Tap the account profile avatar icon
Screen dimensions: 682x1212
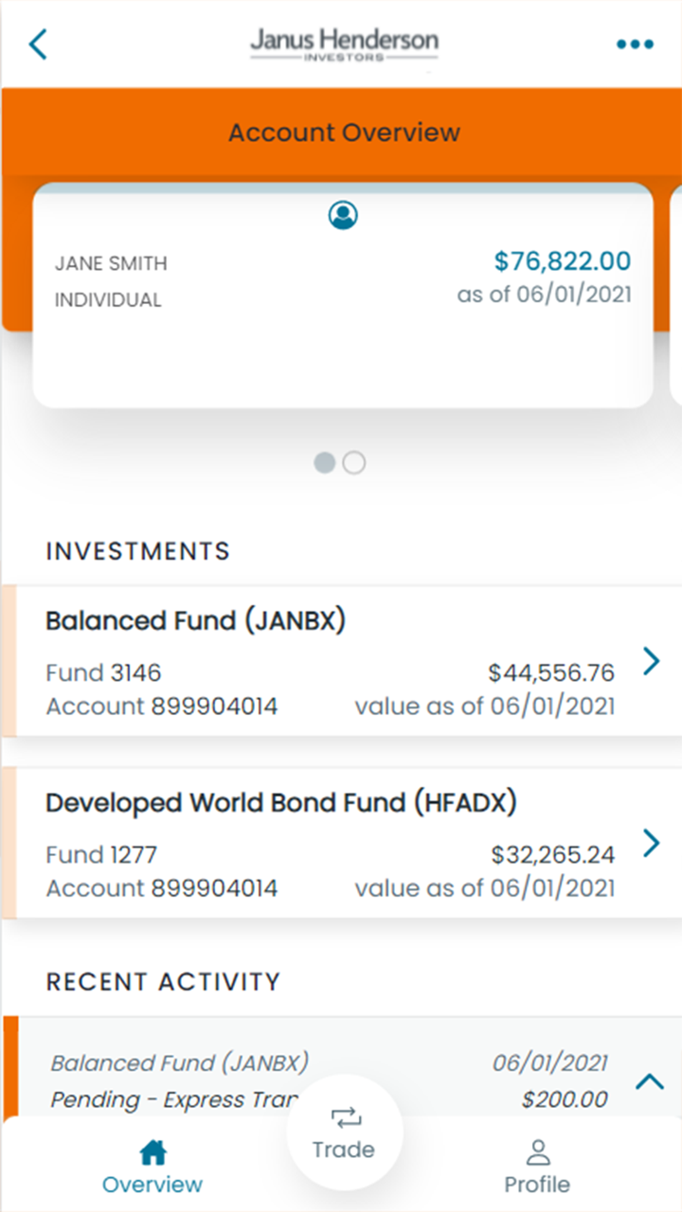343,216
